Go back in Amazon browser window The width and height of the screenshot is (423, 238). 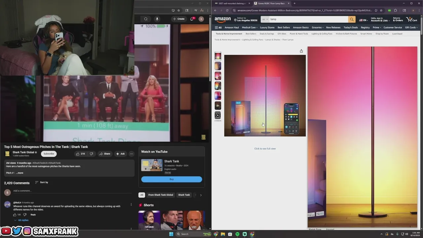pos(215,10)
